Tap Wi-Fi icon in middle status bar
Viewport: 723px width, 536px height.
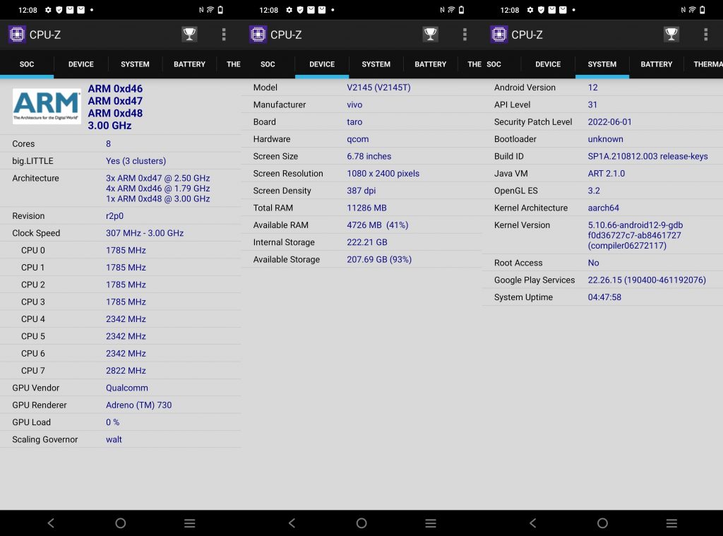point(451,10)
